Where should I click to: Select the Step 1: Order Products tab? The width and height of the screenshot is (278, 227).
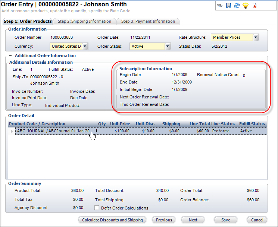point(28,21)
